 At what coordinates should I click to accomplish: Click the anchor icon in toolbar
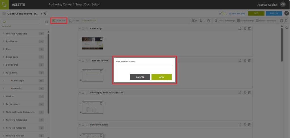201,21
